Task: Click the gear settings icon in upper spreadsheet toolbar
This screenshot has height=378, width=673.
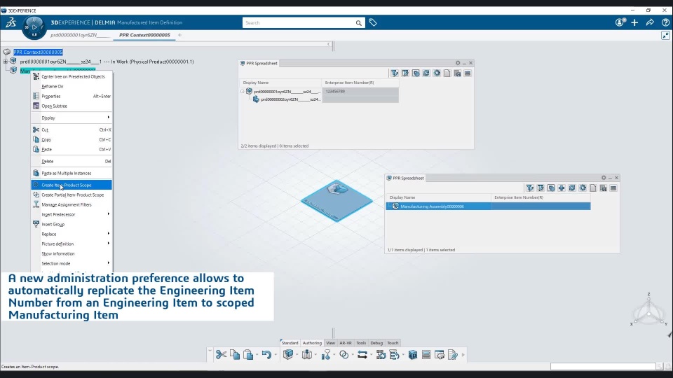Action: [437, 73]
